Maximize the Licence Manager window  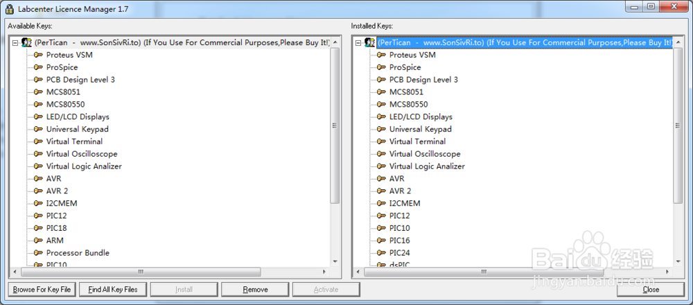tap(651, 6)
